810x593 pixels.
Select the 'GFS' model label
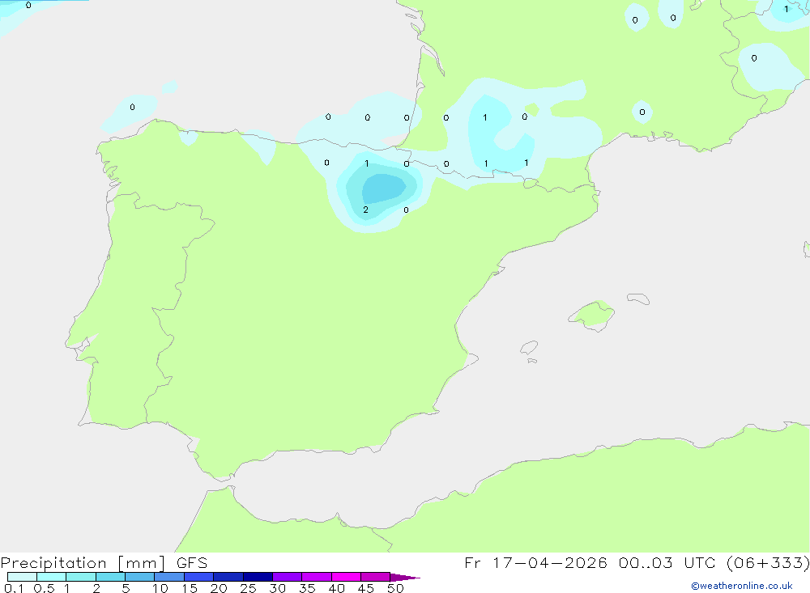click(192, 562)
